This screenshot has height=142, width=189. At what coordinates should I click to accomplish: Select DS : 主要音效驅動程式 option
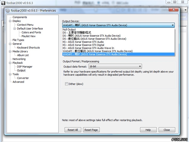[118, 33]
